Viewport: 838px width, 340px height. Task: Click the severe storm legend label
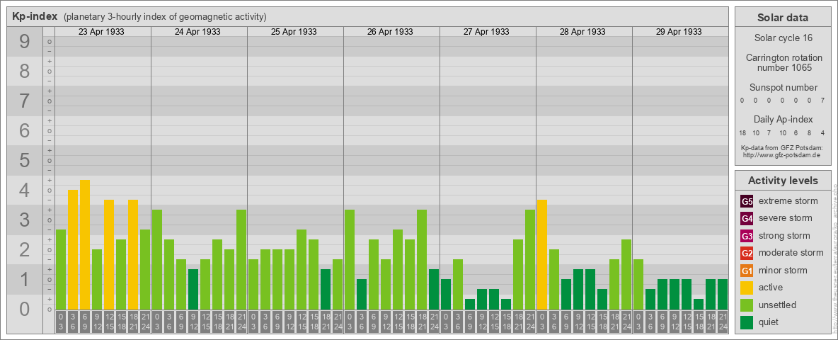786,218
